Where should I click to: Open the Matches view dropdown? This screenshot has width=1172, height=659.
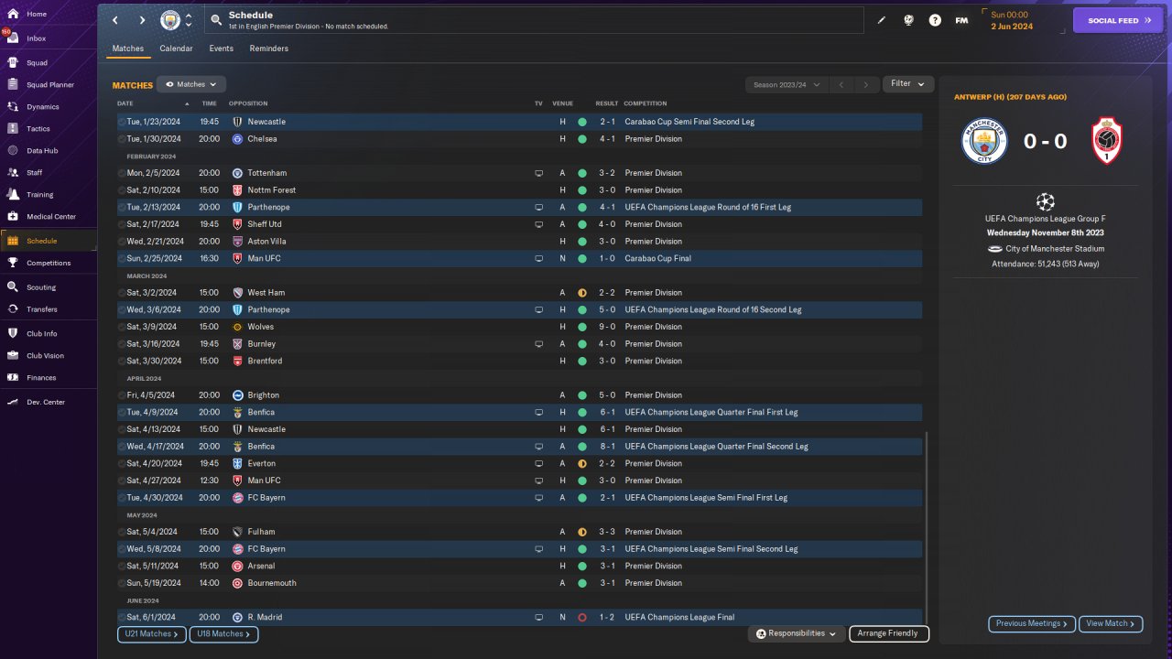(191, 84)
